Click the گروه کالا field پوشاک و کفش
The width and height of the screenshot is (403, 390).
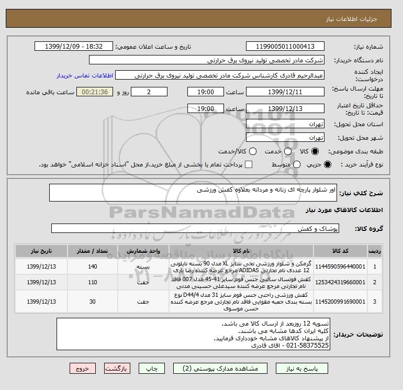coord(195,228)
